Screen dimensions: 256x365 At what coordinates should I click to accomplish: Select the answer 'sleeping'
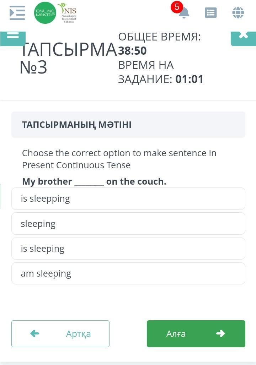(128, 224)
